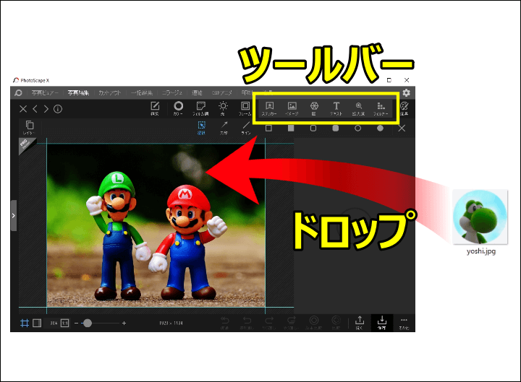Click the 図形 (Shape) tool icon

(314, 108)
